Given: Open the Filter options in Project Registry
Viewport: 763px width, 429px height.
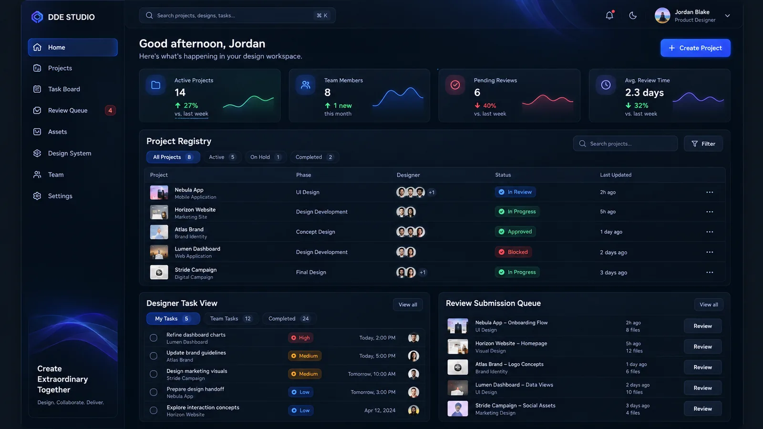Looking at the screenshot, I should pyautogui.click(x=703, y=143).
